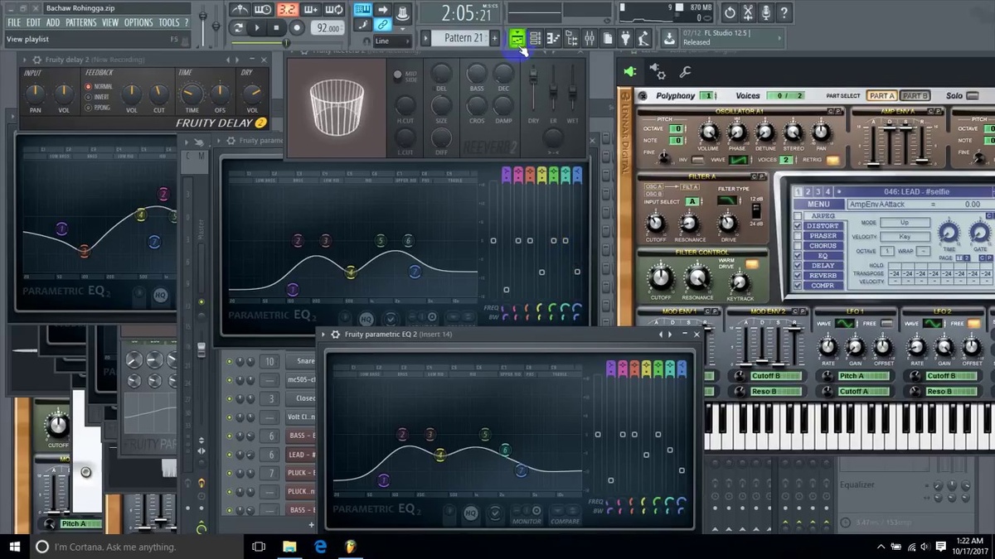Enable the ARPEG checkbox on the synth
Screen dimensions: 995x559
[x=798, y=216]
